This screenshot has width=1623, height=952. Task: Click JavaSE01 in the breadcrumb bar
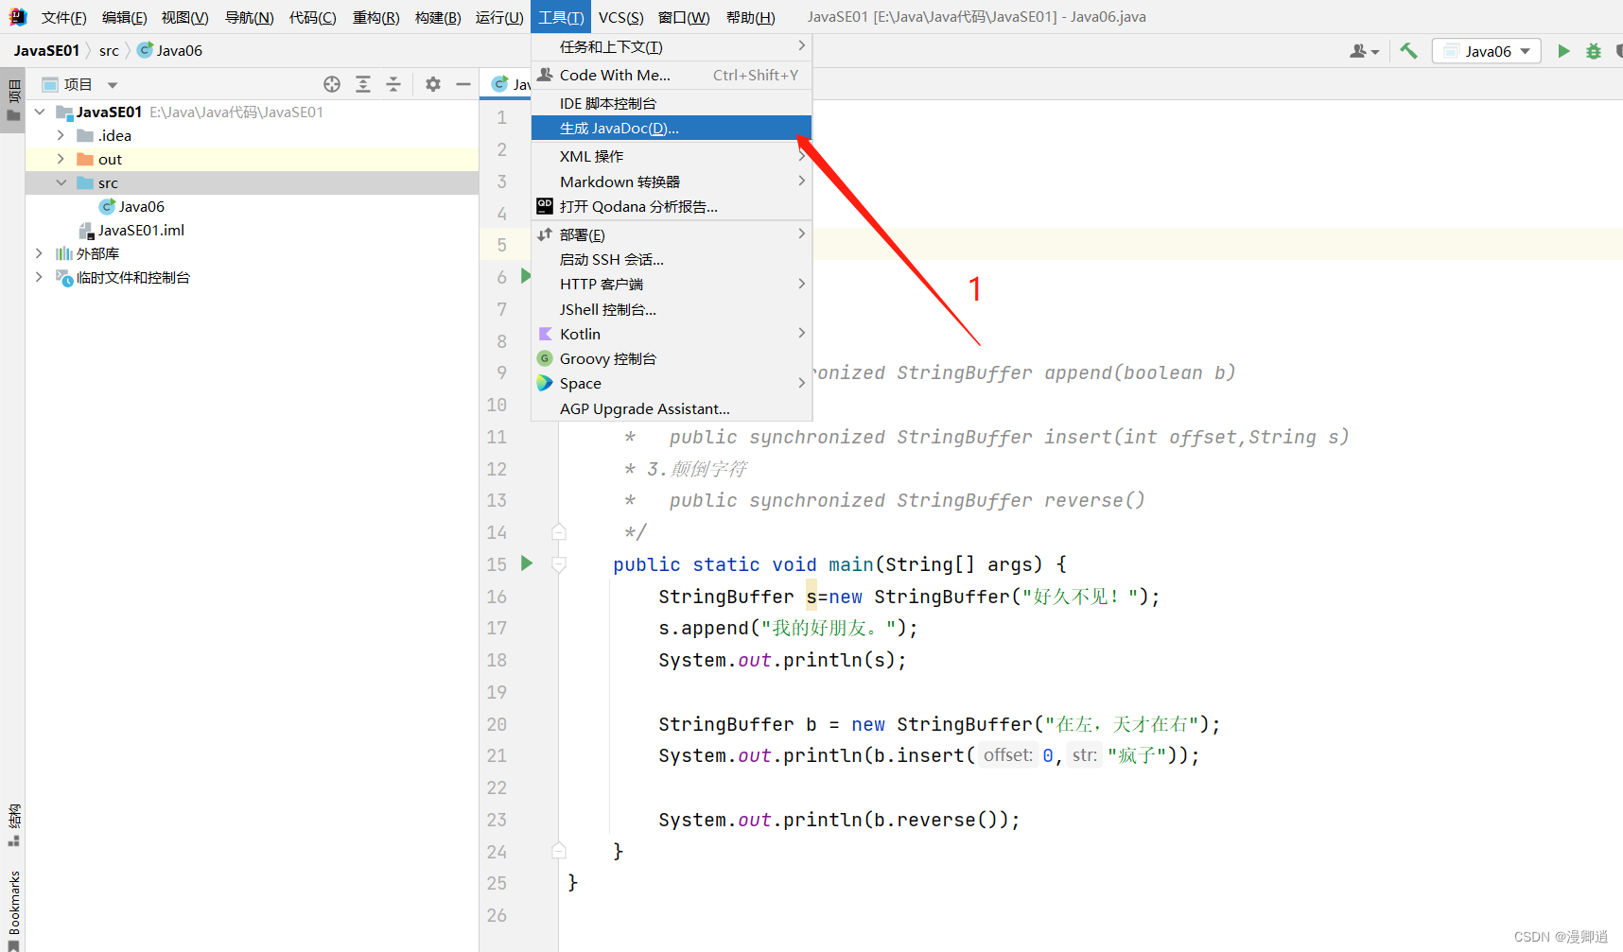(x=46, y=50)
